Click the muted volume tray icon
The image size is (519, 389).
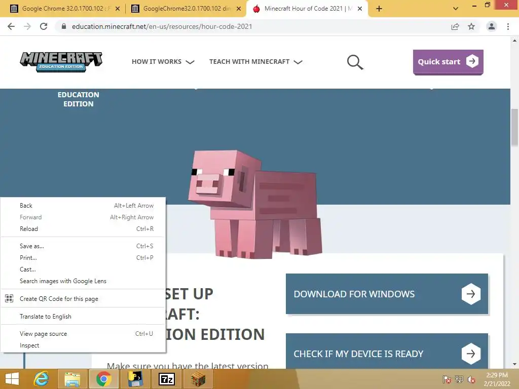click(x=471, y=379)
